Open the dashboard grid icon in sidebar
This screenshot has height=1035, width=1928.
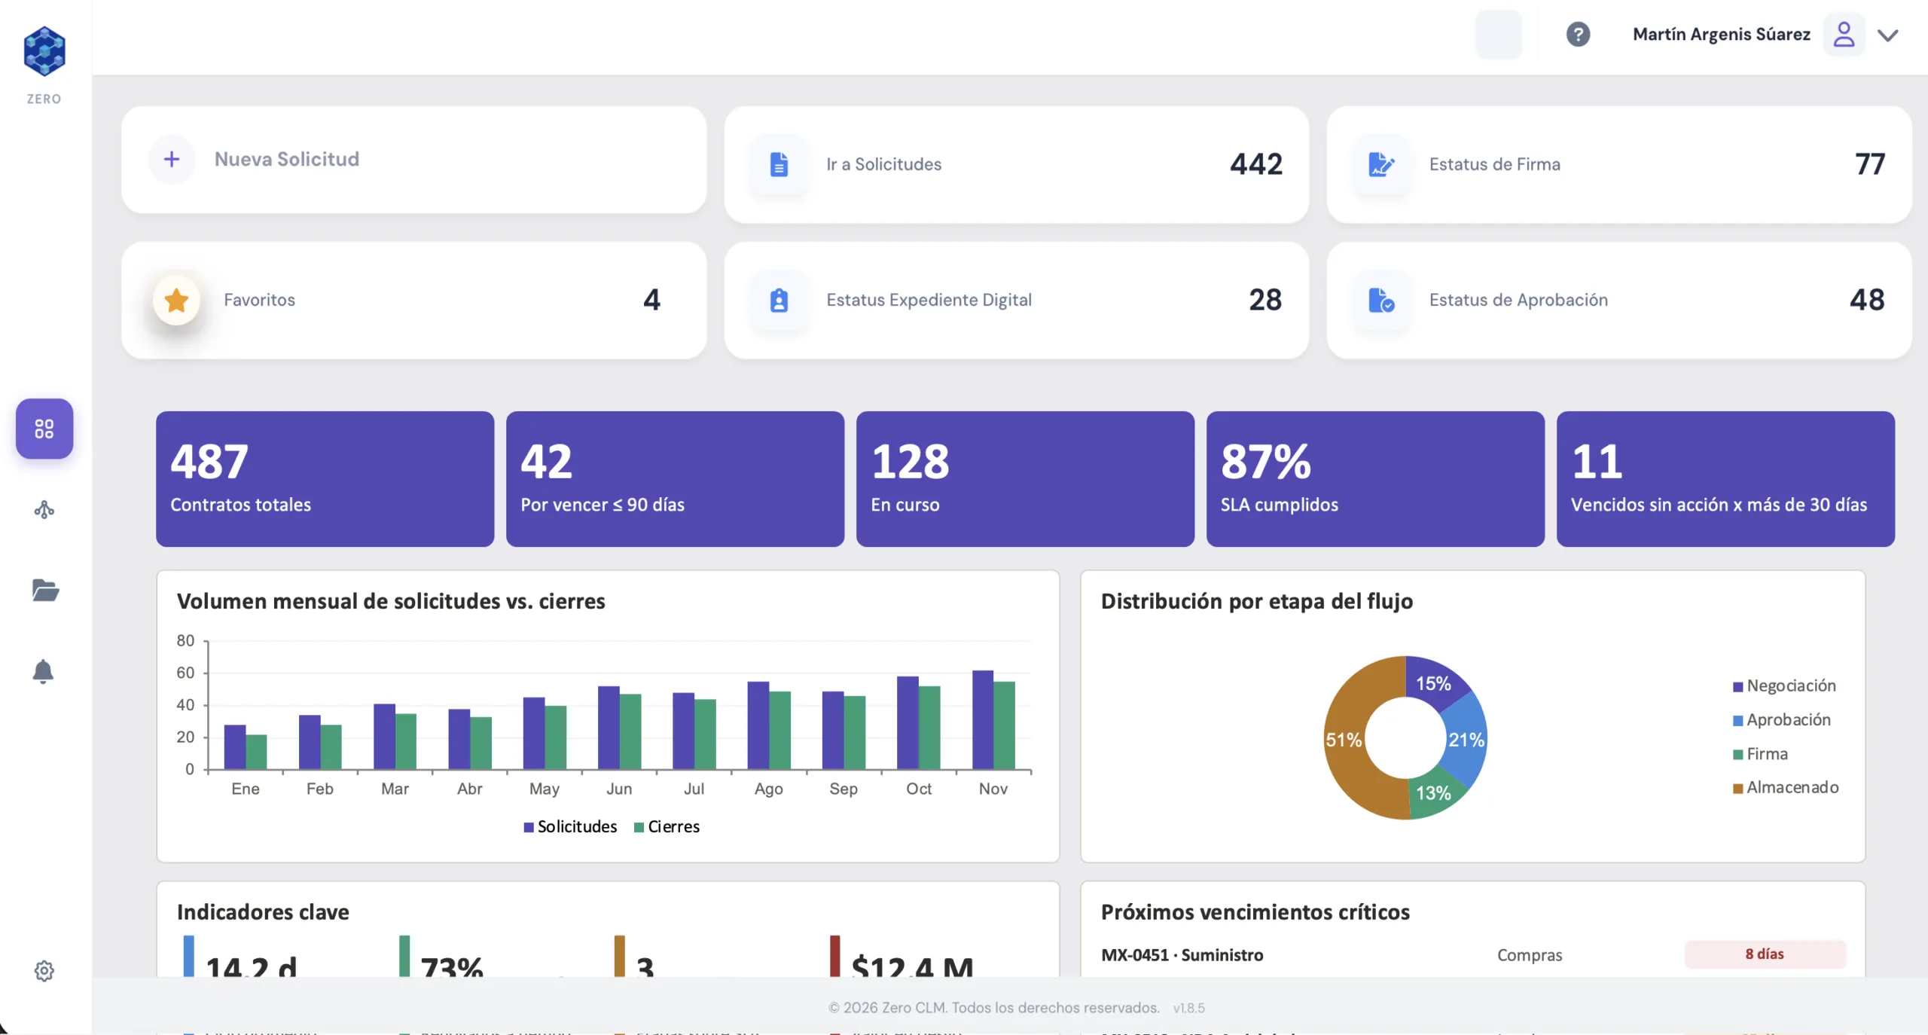[44, 429]
